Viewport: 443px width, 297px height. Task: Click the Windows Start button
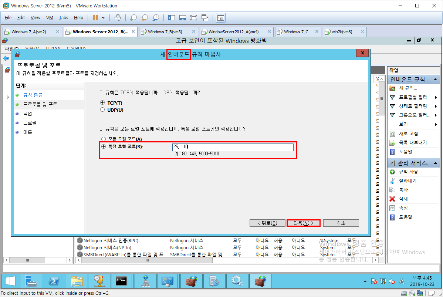tap(10, 281)
